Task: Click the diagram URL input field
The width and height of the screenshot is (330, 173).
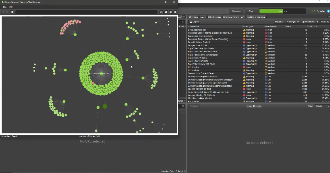Action: (86, 12)
